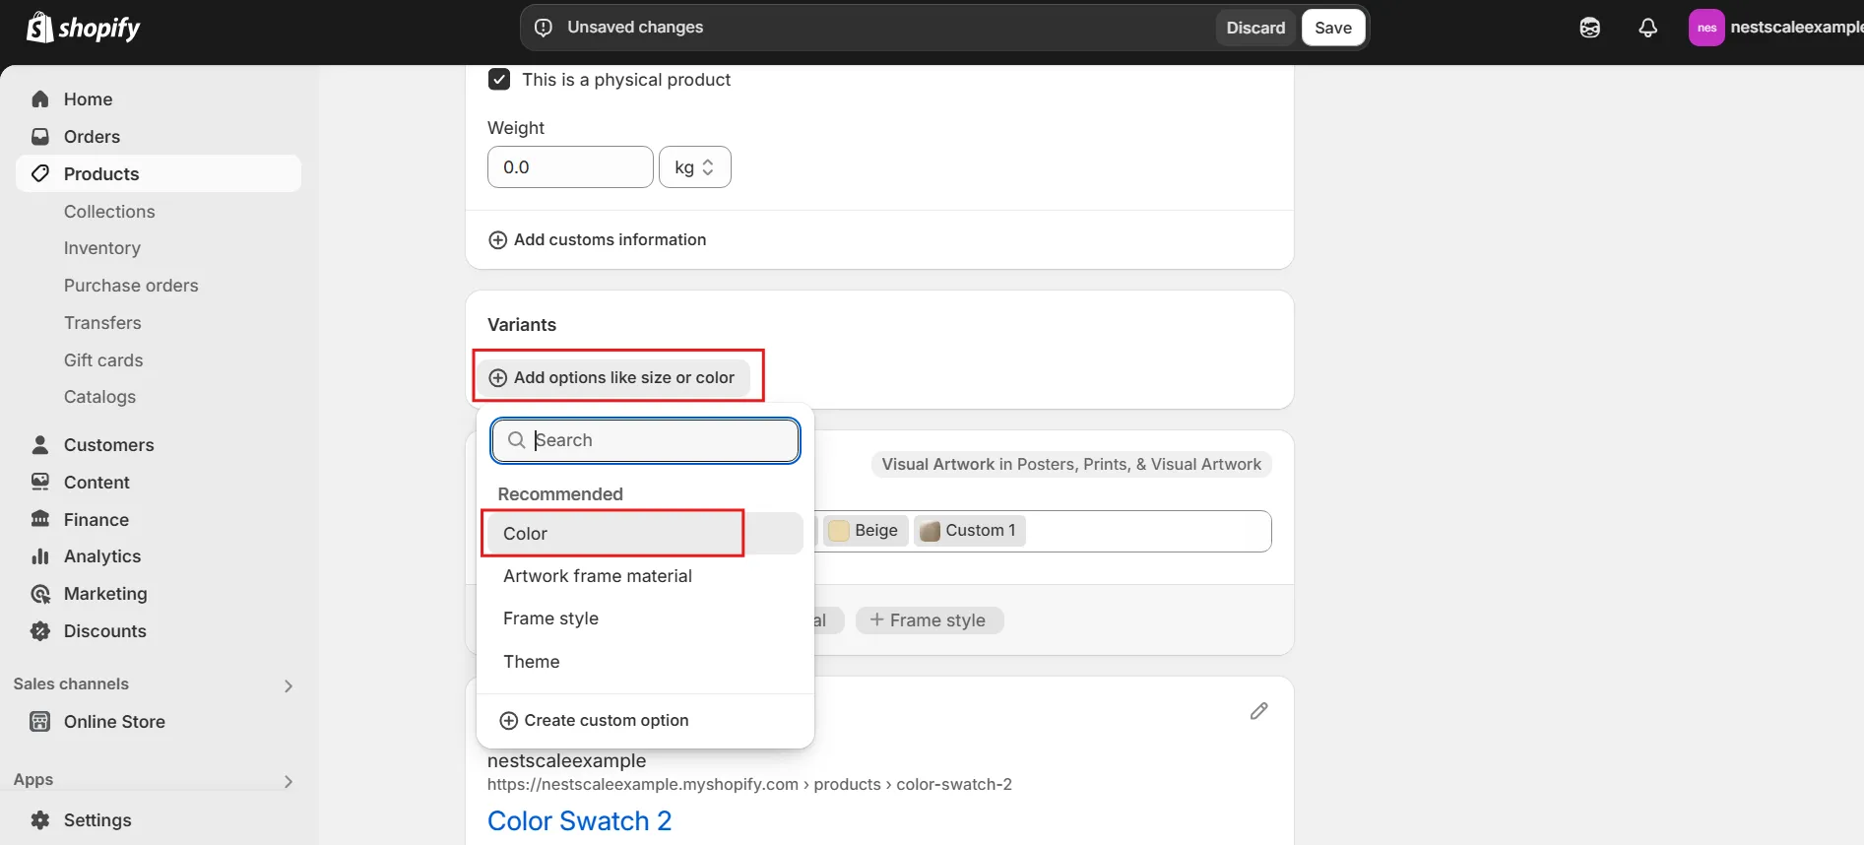1864x845 pixels.
Task: Open Marketing target icon
Action: (x=40, y=594)
